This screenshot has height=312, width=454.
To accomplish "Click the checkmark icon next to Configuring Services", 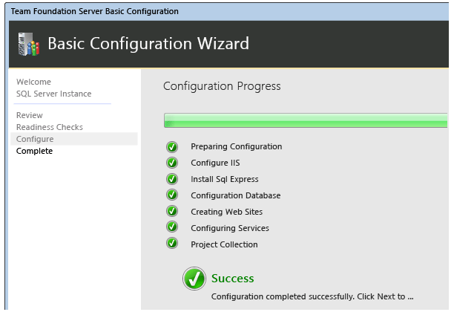I will click(x=172, y=228).
